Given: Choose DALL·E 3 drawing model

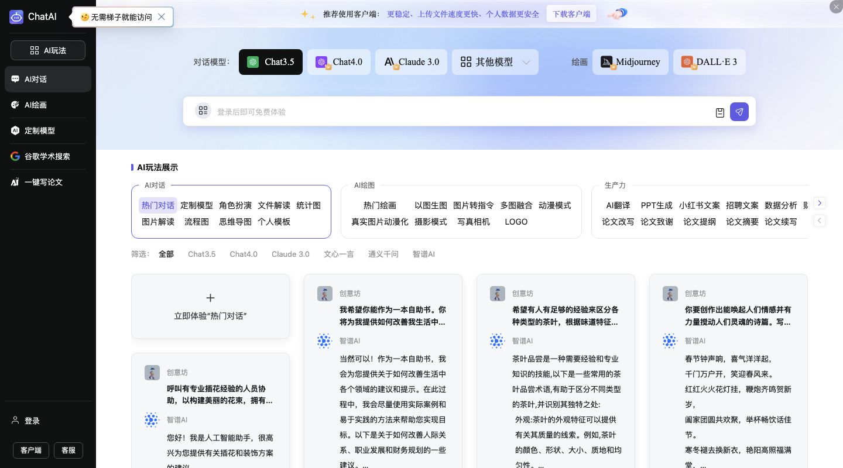Looking at the screenshot, I should [x=710, y=62].
